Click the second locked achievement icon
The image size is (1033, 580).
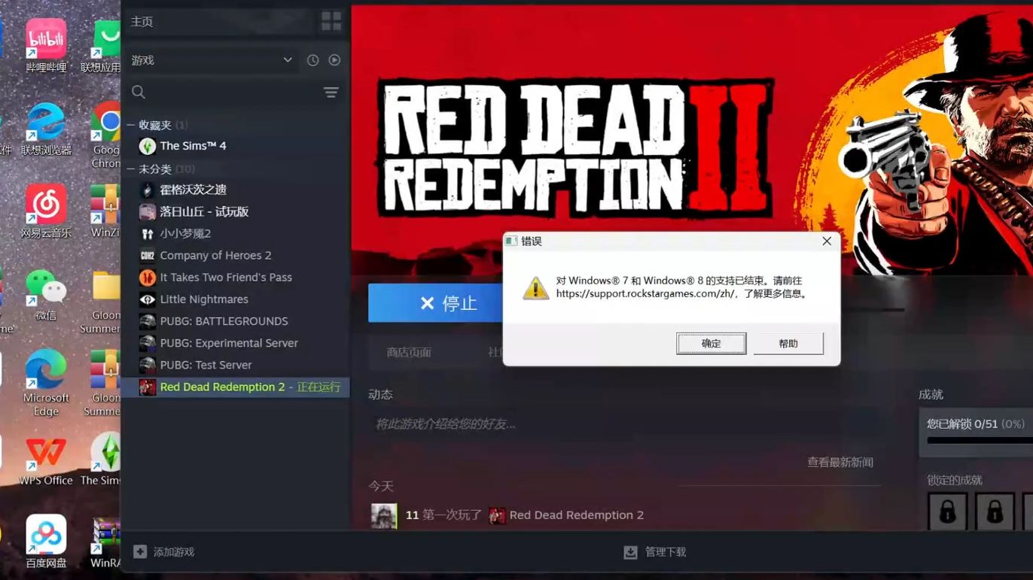[995, 512]
